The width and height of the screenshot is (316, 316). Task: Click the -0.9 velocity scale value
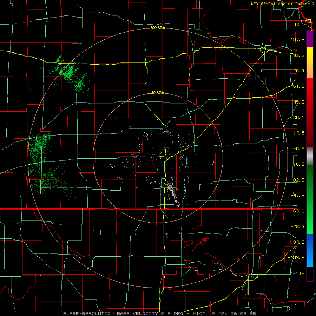point(299,149)
